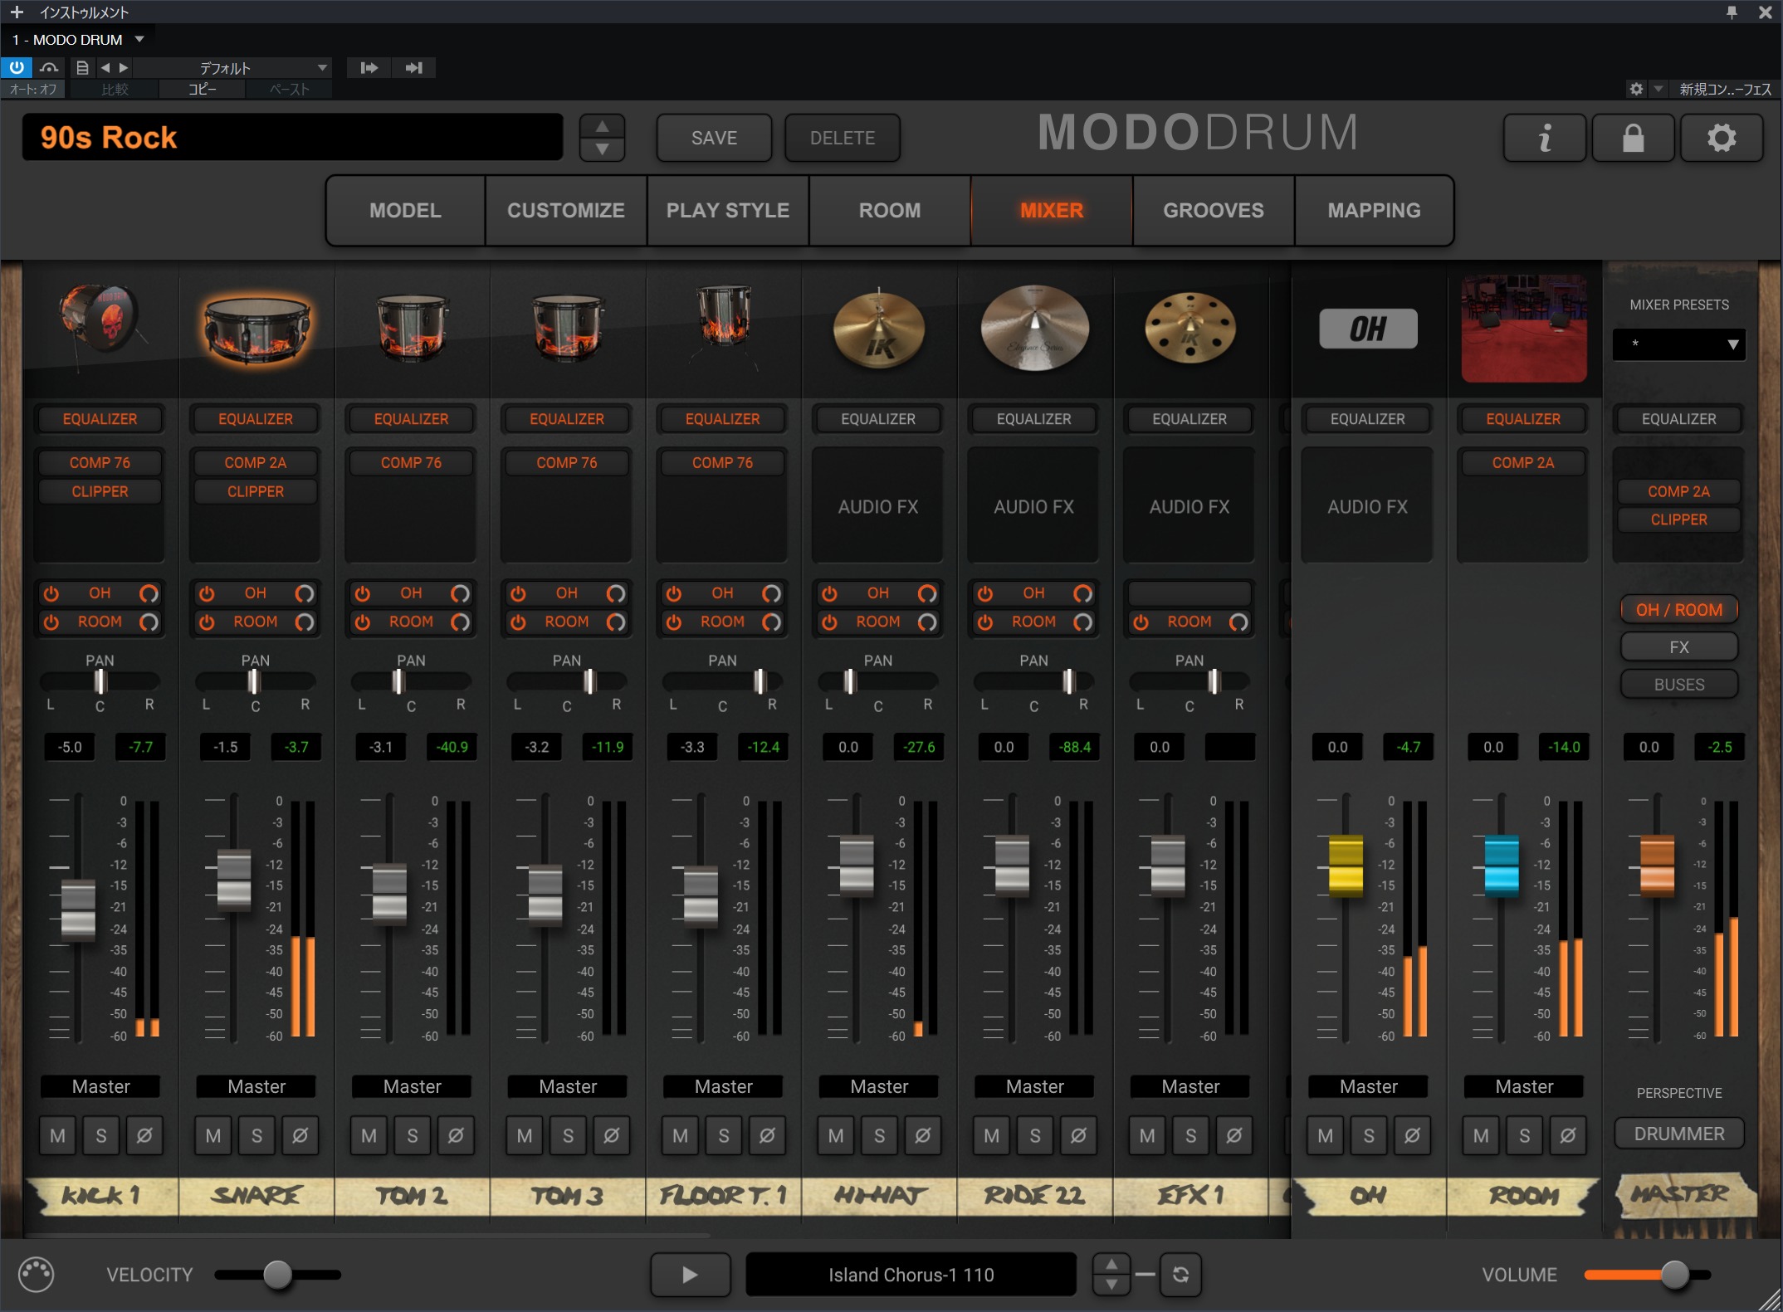
Task: Play the Island Chorus-1 groove
Action: click(x=690, y=1275)
